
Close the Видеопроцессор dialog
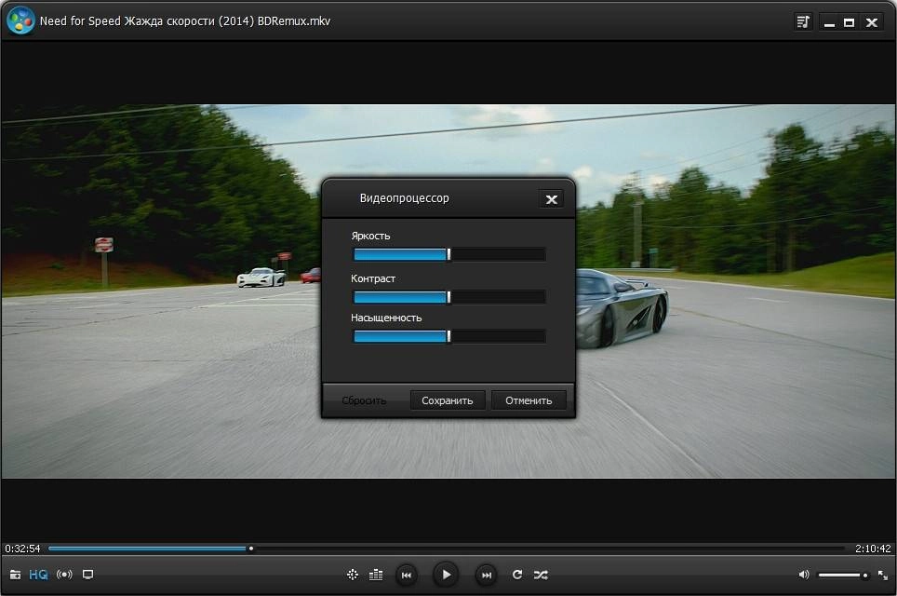pos(552,199)
